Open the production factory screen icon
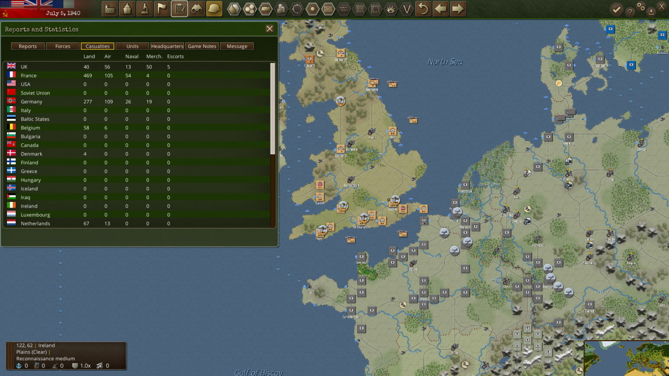 (x=110, y=9)
